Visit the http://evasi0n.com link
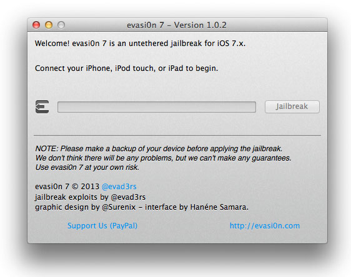This screenshot has width=351, height=277. [265, 226]
